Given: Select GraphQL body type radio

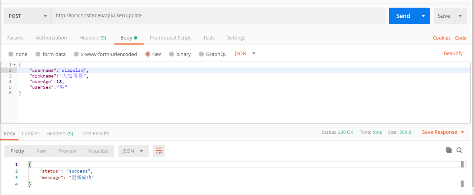Looking at the screenshot, I should [201, 54].
